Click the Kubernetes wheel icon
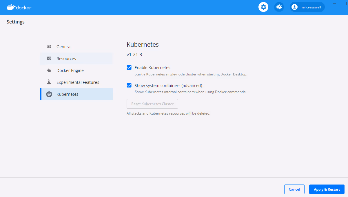This screenshot has height=197, width=348. click(x=49, y=94)
